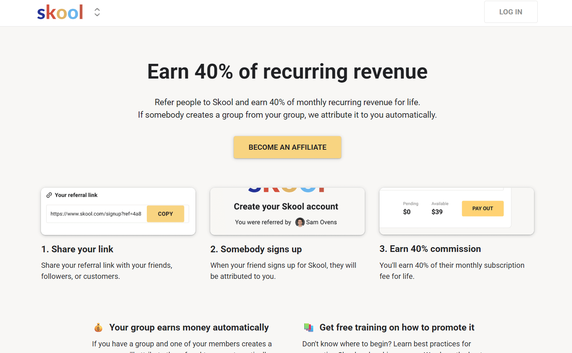Image resolution: width=572 pixels, height=353 pixels.
Task: Click the Earn 40% of recurring revenue headline
Action: pos(287,72)
